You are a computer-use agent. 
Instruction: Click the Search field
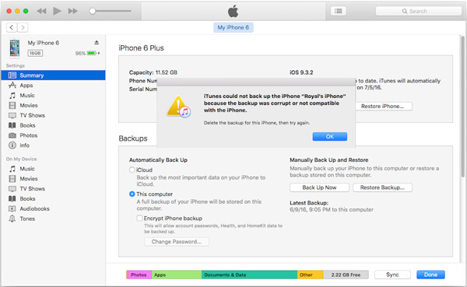click(419, 11)
